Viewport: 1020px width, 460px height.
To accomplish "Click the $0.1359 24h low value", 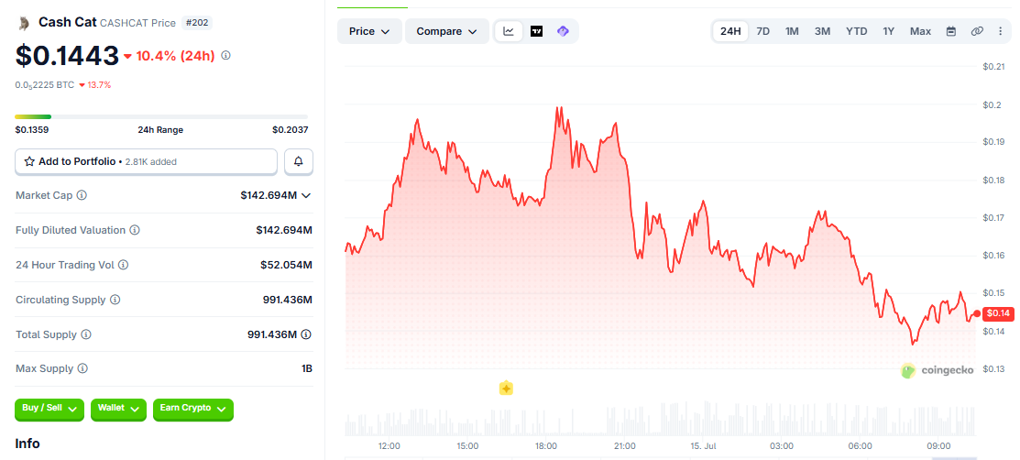I will tap(32, 129).
